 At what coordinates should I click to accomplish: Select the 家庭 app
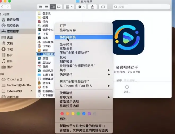tap(43, 50)
